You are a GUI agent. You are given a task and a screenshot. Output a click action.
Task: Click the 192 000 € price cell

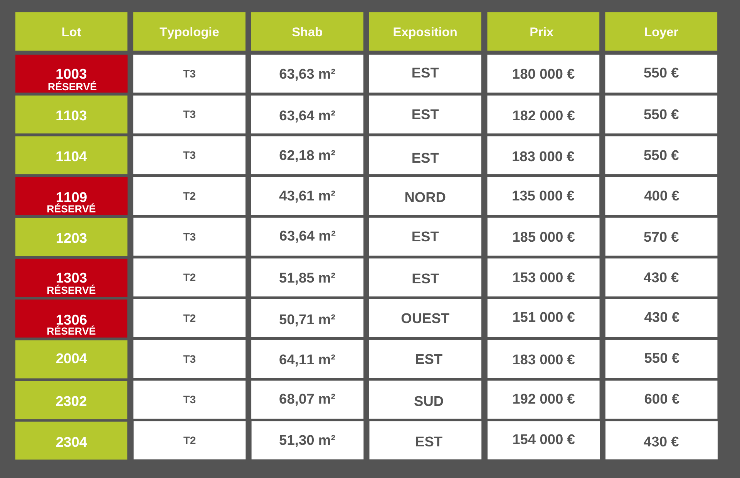(x=543, y=399)
